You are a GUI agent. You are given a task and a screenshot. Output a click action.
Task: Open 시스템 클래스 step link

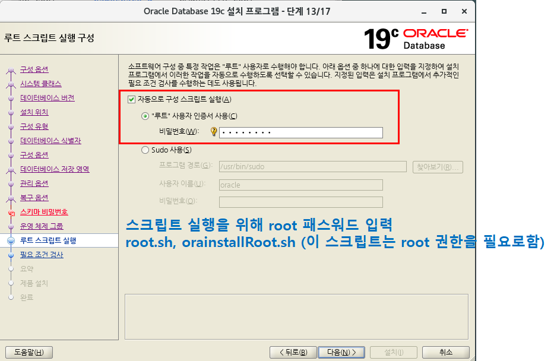(40, 84)
